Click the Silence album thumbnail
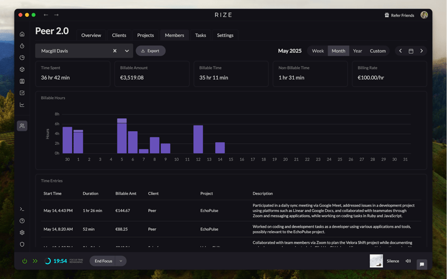Screen dimensions: 447x279 click(x=376, y=261)
